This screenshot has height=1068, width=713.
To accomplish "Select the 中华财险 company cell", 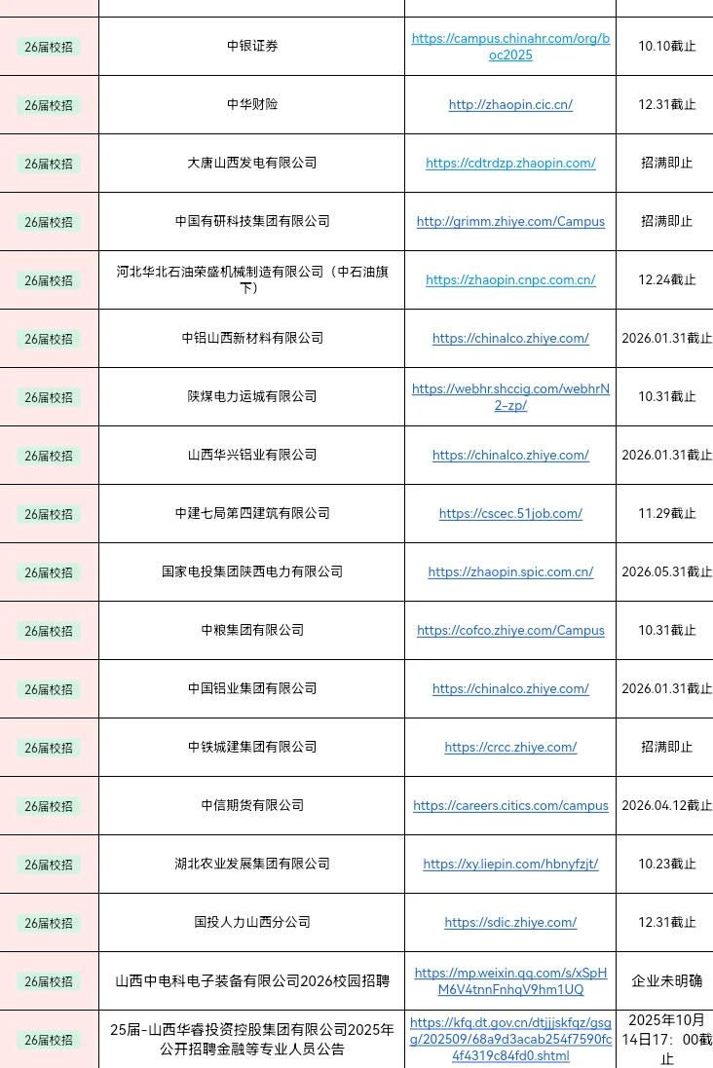I will [x=252, y=105].
